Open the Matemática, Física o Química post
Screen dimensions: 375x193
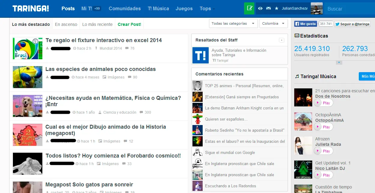click(113, 101)
